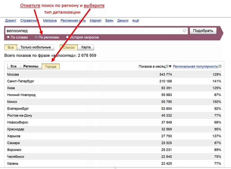Open the Все detail tab
Viewport: 231px width, 169px height.
[x=14, y=66]
